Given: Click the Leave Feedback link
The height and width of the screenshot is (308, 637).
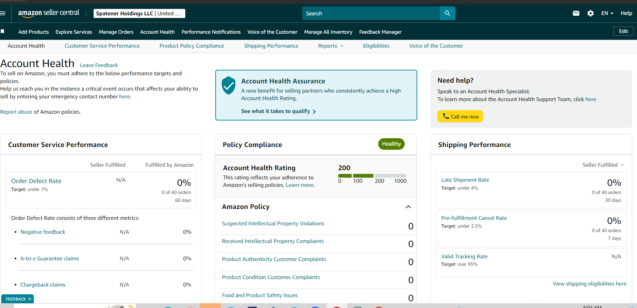Looking at the screenshot, I should pos(99,65).
